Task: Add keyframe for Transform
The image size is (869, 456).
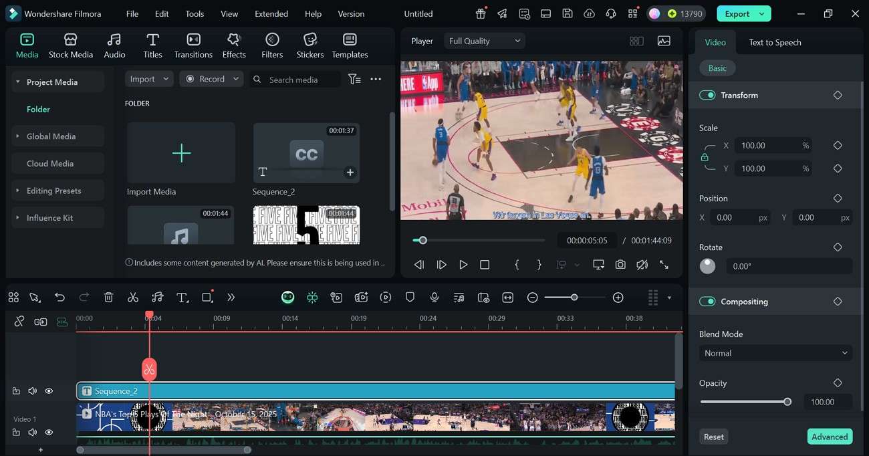Action: (x=838, y=95)
